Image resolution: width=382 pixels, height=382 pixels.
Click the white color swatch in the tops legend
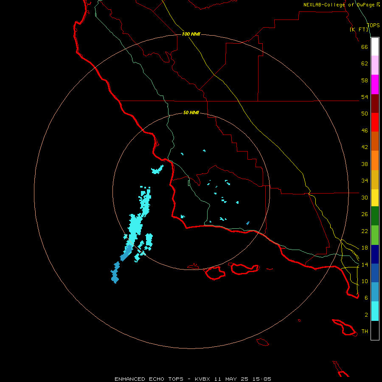point(375,47)
